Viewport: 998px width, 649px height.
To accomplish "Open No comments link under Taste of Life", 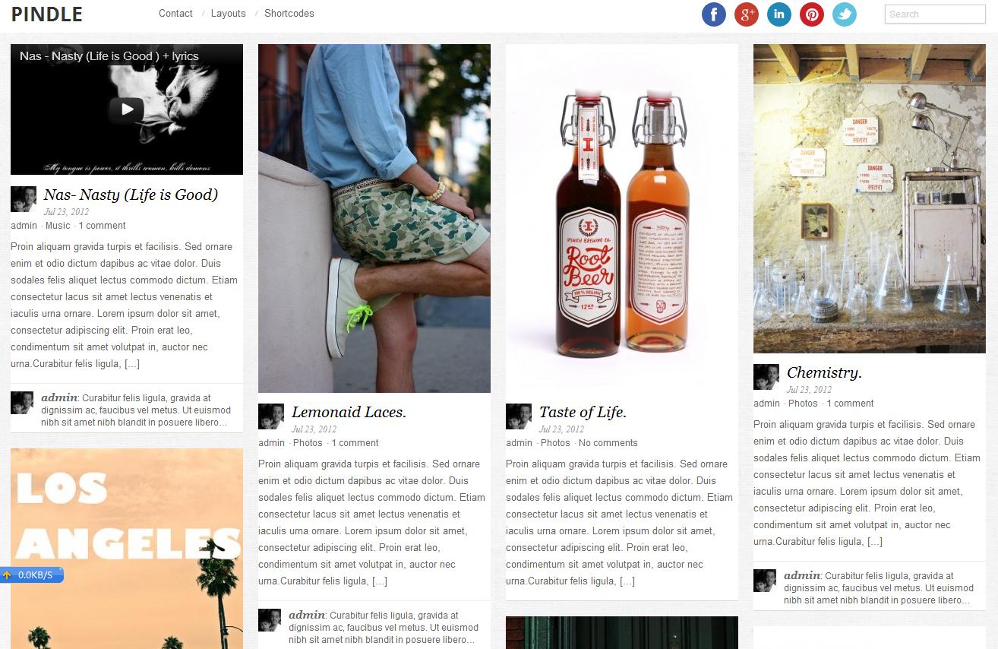I will [608, 443].
